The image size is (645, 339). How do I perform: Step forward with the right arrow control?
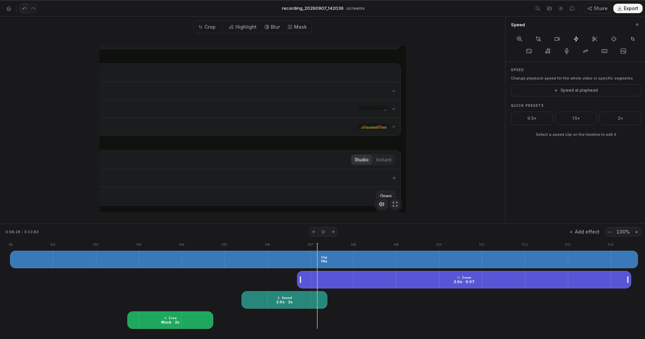(x=333, y=232)
